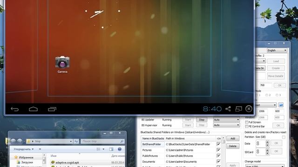The height and width of the screenshot is (167, 298).
Task: Open BS Hypervisor Auto startup dropdown
Action: [226, 125]
